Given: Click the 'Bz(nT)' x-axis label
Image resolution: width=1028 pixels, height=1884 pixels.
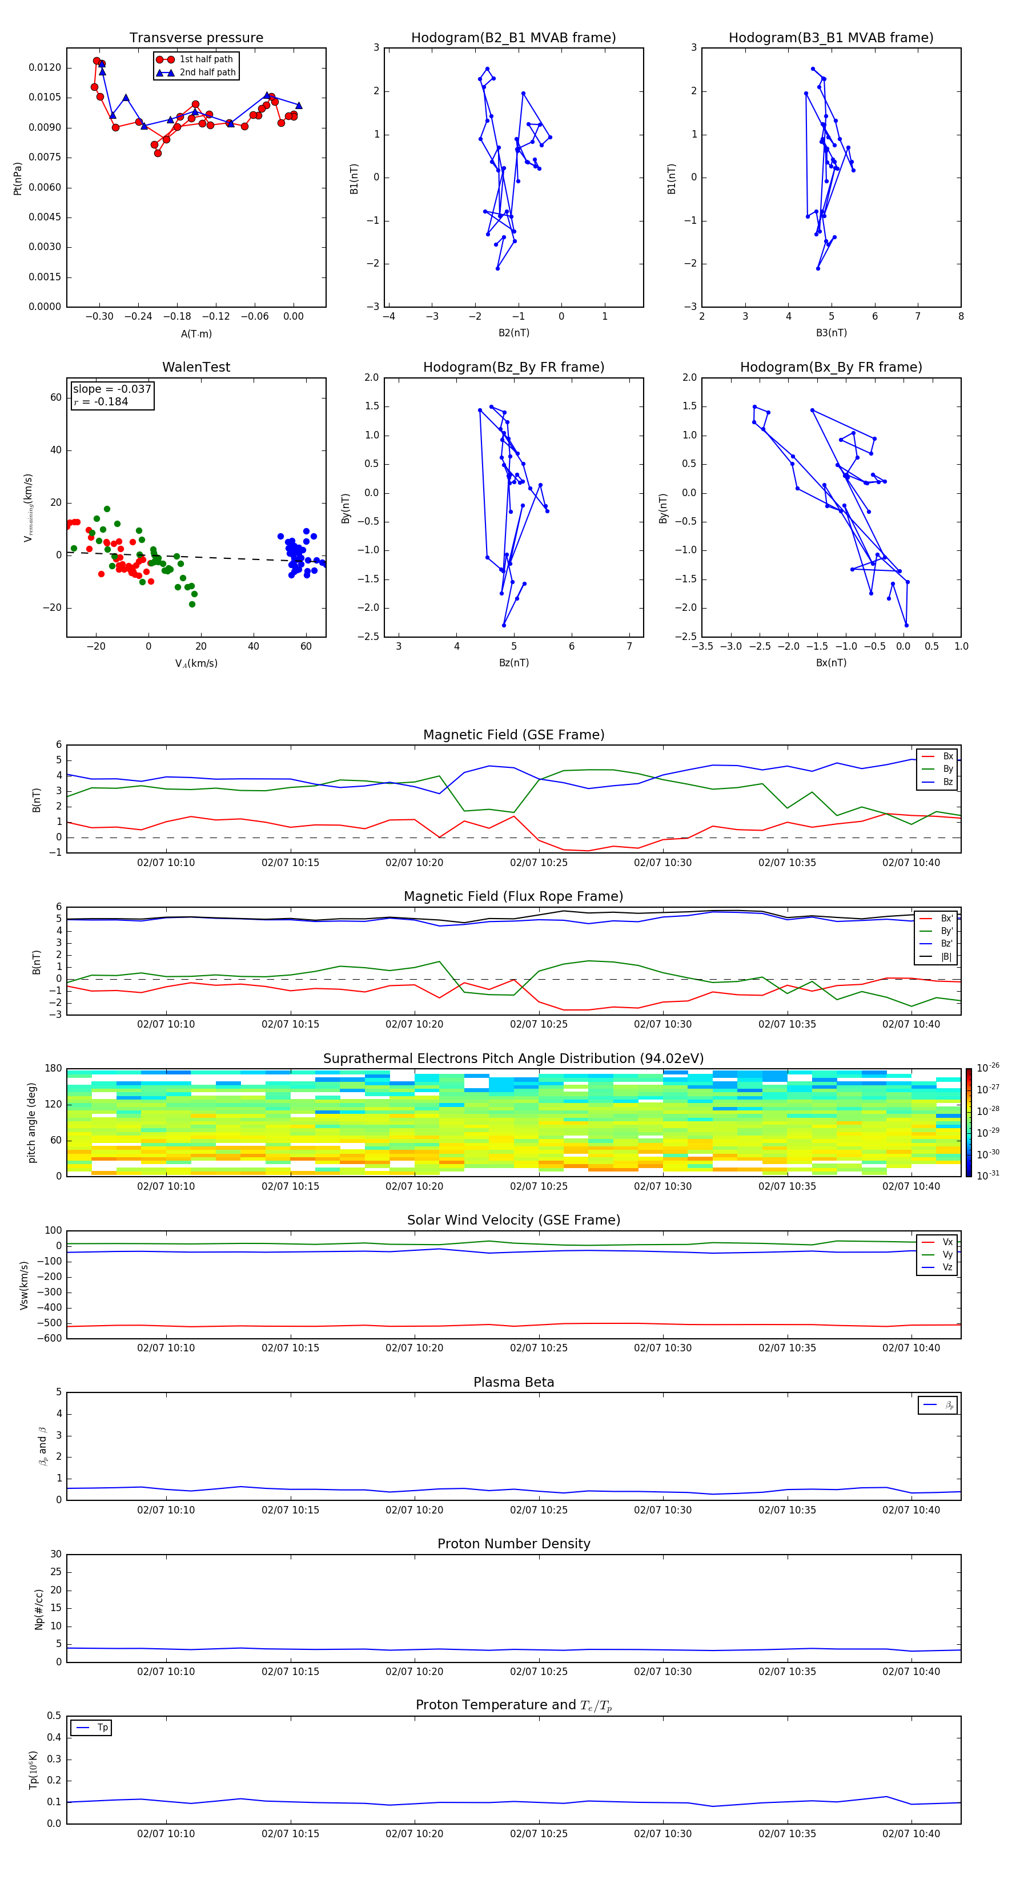Looking at the screenshot, I should click(513, 663).
